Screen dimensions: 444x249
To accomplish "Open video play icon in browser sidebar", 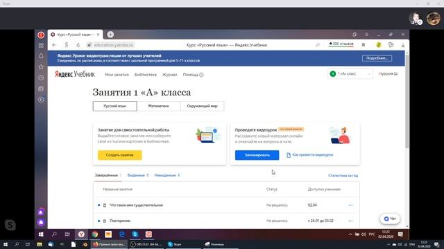I will (x=41, y=100).
